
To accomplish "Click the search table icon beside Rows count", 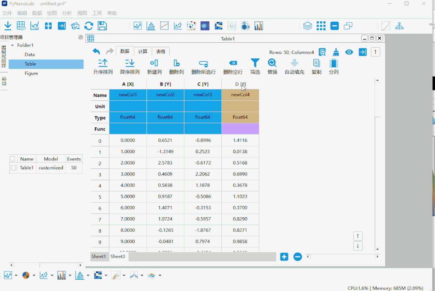I will [322, 52].
